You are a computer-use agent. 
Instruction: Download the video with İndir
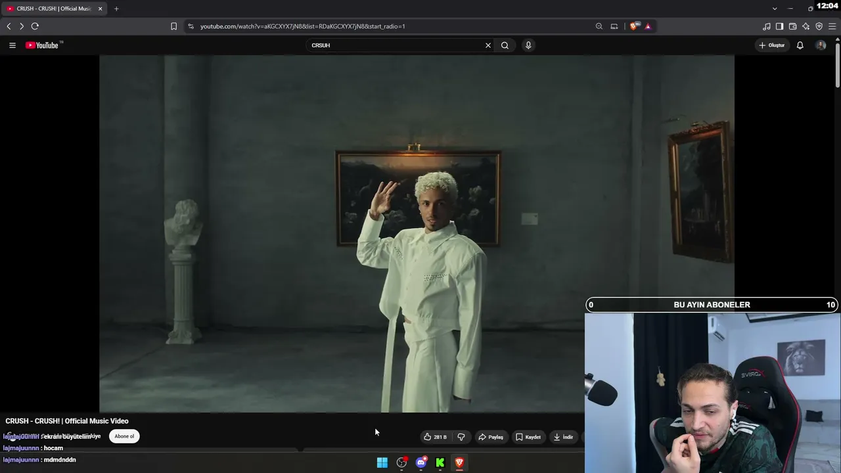564,437
